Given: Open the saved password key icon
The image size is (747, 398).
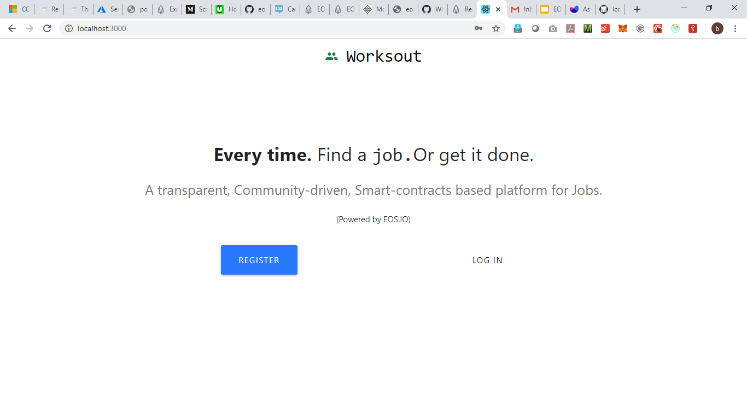Looking at the screenshot, I should [478, 28].
